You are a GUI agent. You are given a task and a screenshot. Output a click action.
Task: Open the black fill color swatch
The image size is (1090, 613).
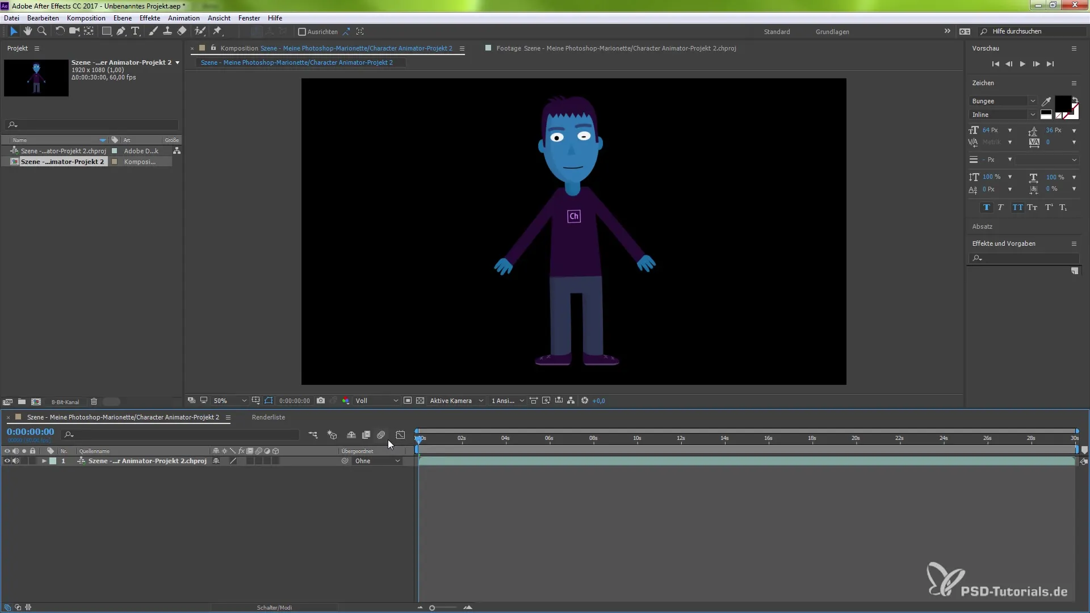1063,103
